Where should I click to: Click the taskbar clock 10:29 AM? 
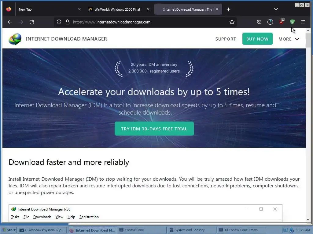303,230
